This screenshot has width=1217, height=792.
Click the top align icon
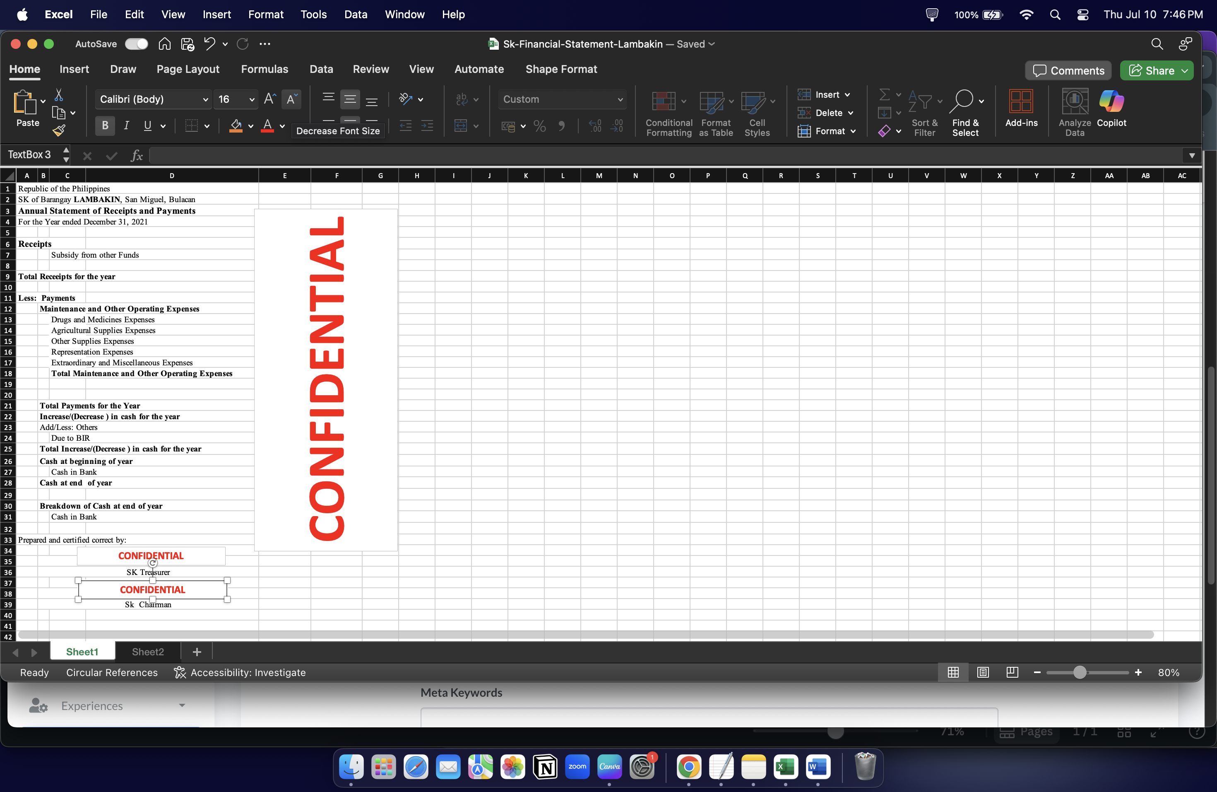click(328, 99)
